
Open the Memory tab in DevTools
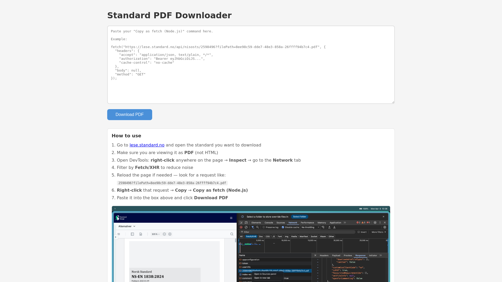pyautogui.click(x=322, y=223)
